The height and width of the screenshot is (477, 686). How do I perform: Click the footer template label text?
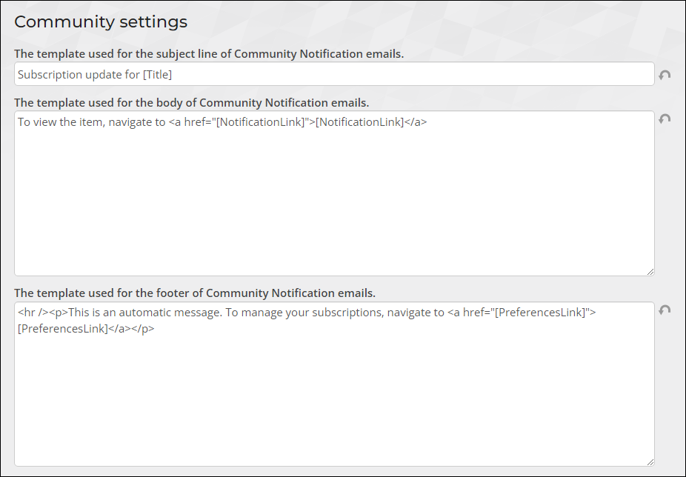195,293
